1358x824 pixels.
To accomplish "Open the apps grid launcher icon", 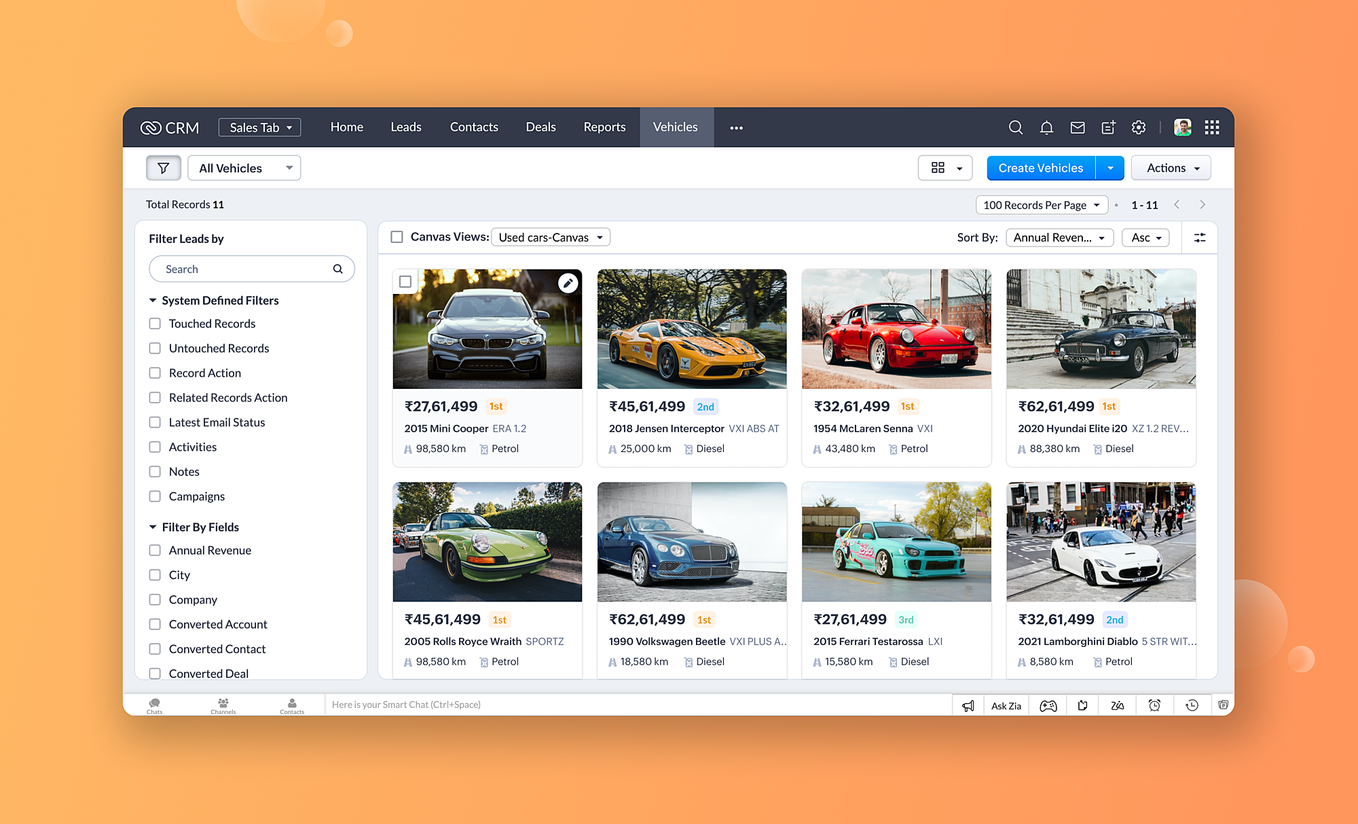I will (1212, 128).
